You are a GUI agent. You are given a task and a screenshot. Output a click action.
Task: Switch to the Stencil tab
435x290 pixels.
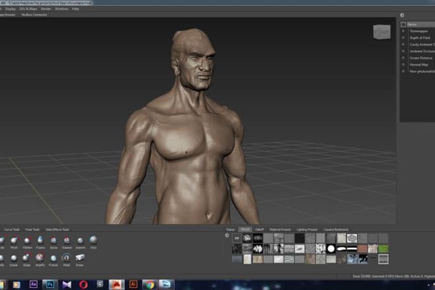[245, 229]
